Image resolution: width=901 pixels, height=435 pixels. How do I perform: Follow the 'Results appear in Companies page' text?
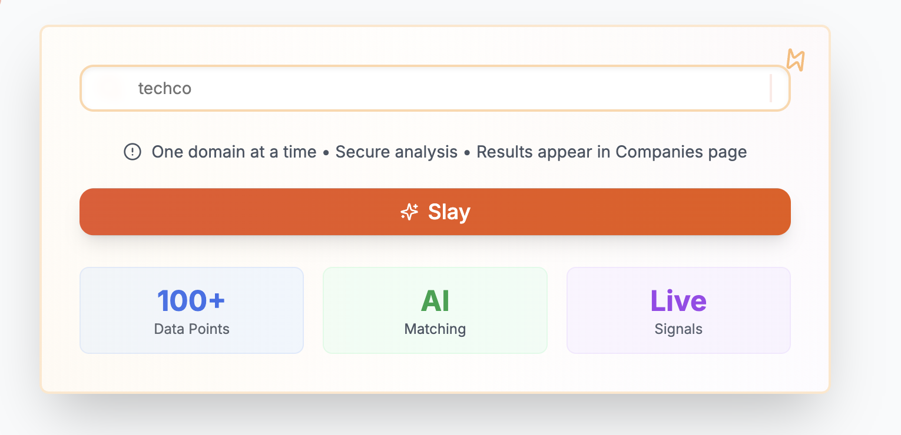click(612, 152)
